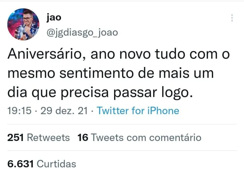Click the 16 quote tweets number
The image size is (244, 173).
[83, 138]
